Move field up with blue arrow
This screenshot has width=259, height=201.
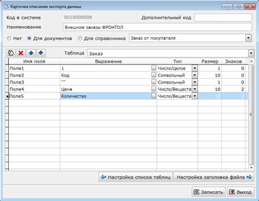tap(31, 53)
